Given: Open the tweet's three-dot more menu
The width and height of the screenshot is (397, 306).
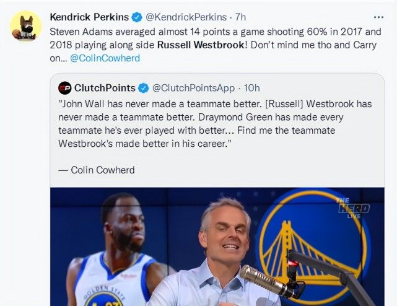Looking at the screenshot, I should point(378,16).
